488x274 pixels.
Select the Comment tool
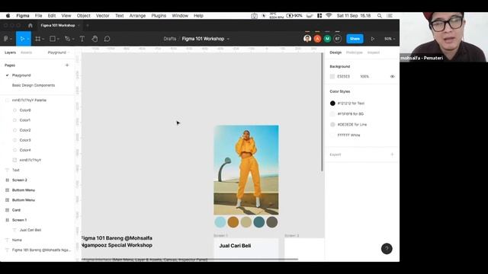pos(107,39)
